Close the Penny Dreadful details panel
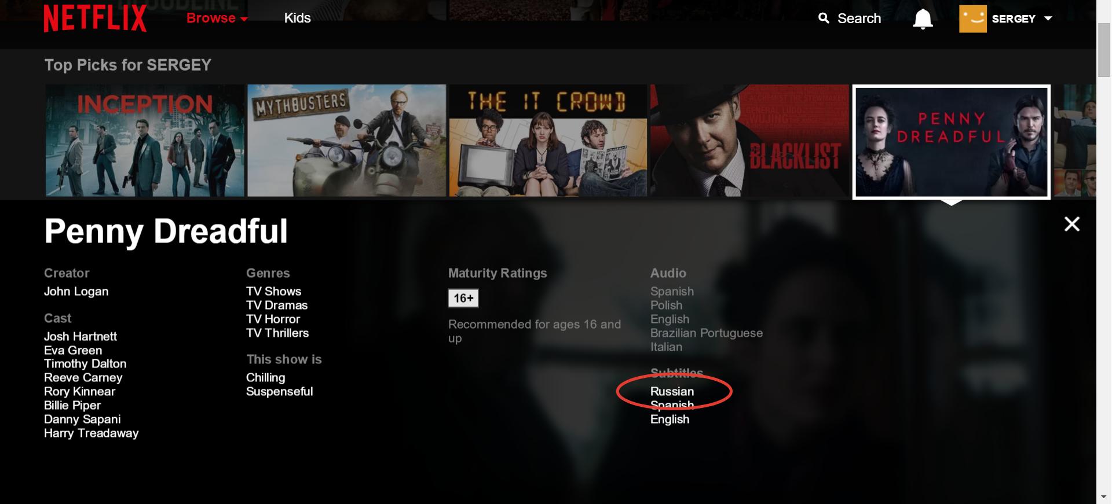 [1072, 224]
